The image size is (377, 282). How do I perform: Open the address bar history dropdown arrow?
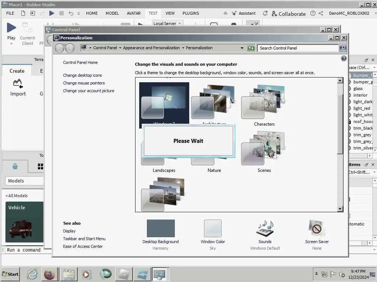(x=242, y=48)
